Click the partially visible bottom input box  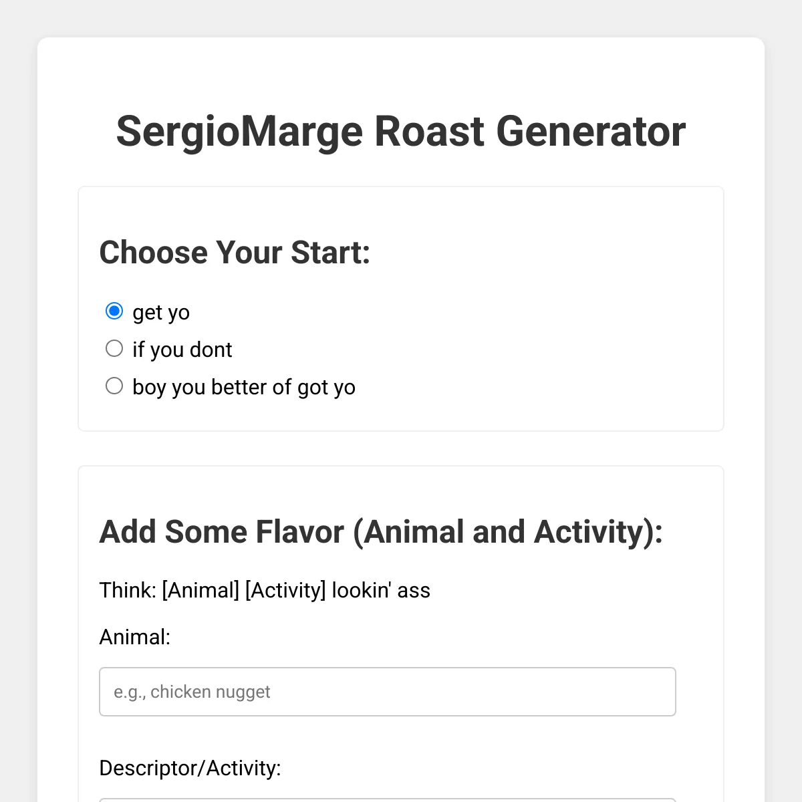pos(388,800)
